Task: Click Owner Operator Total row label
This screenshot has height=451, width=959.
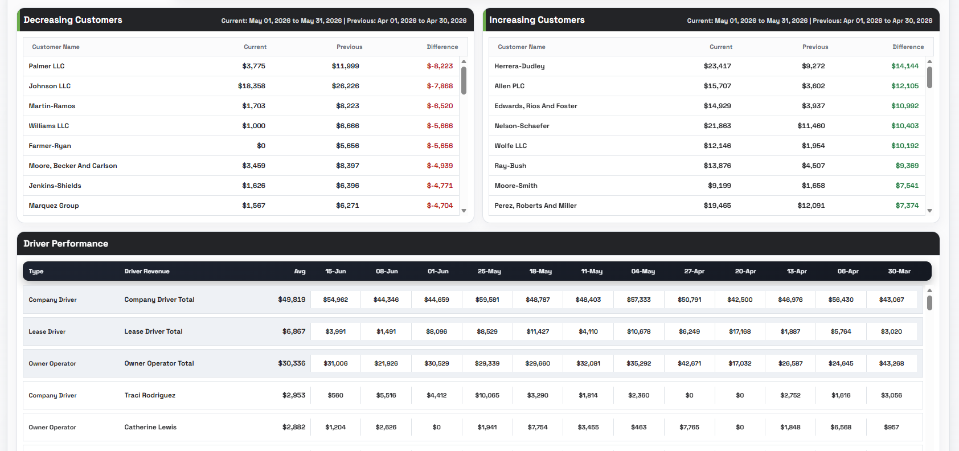Action: (159, 363)
